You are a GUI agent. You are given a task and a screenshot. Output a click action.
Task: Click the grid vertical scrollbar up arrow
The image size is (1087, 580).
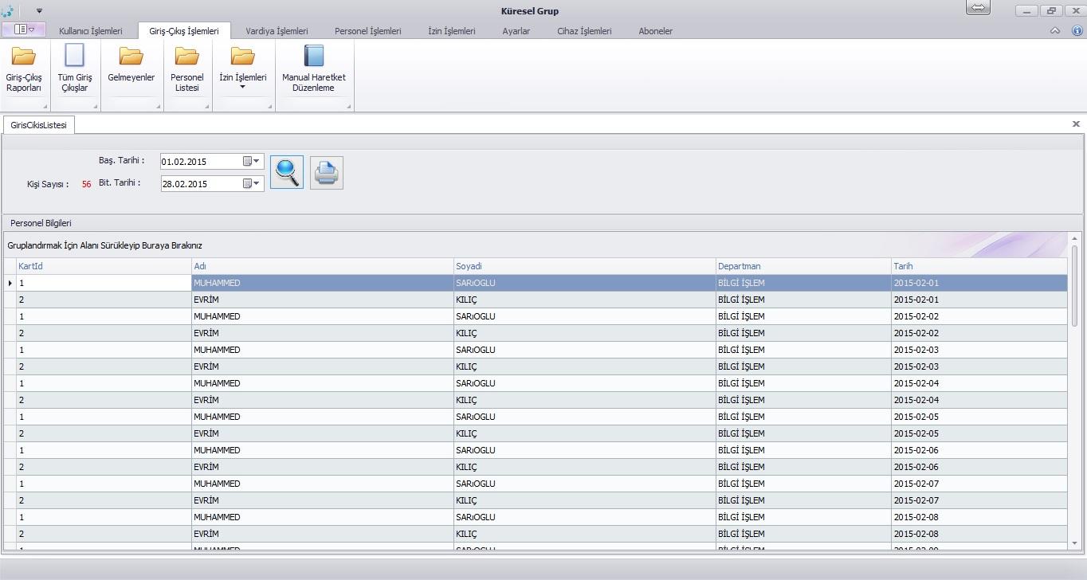click(x=1074, y=237)
